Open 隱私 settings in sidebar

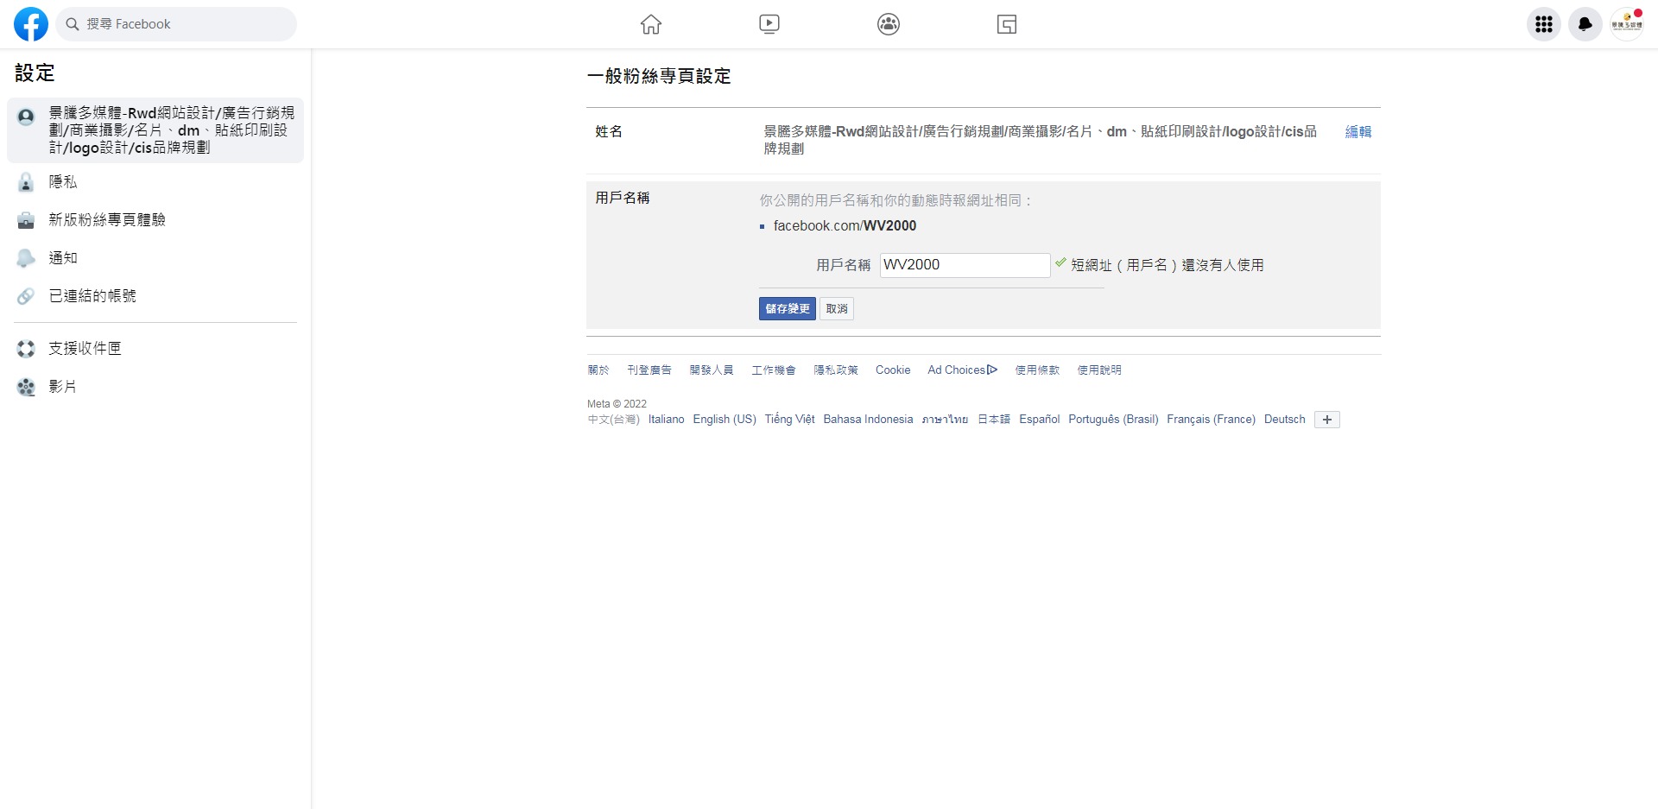pyautogui.click(x=155, y=182)
